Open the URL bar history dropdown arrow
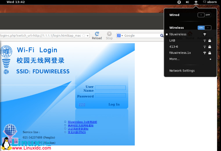221x151 pixels. pos(88,35)
